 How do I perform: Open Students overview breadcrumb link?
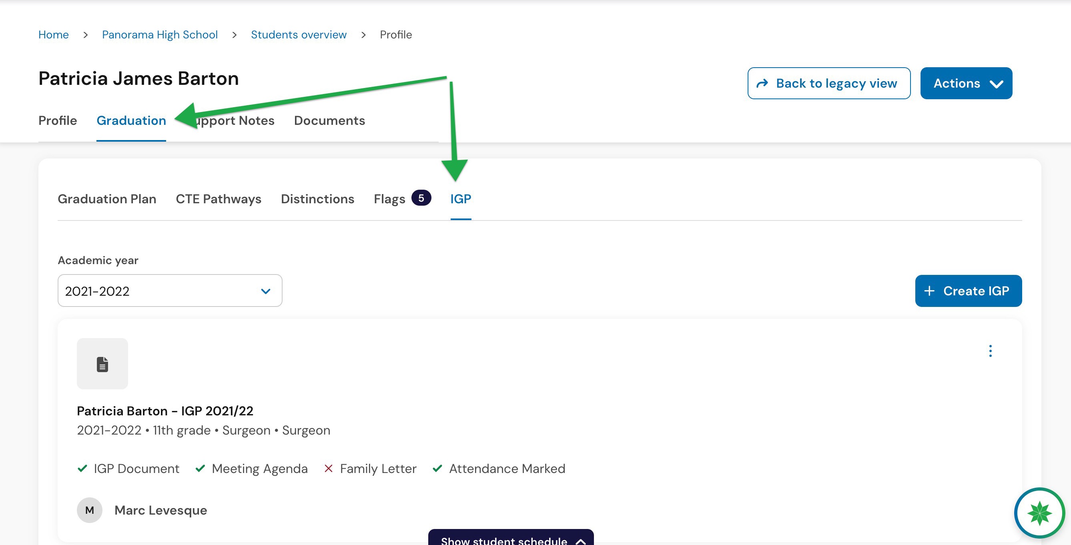point(299,34)
